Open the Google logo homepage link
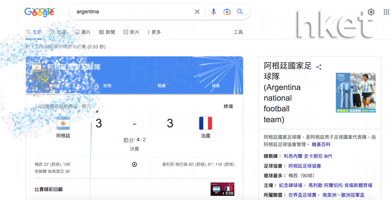The image size is (392, 200). tap(39, 12)
